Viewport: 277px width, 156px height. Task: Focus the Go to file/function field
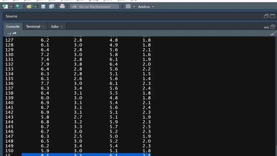pyautogui.click(x=94, y=7)
